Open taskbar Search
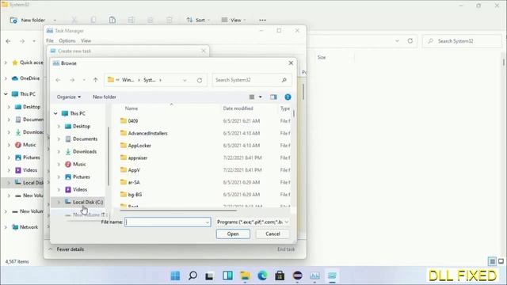 [x=193, y=275]
